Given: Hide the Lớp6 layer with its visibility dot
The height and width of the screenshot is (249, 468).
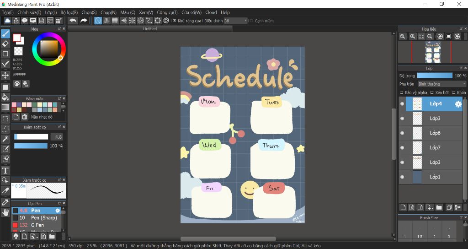Looking at the screenshot, I should 402,133.
